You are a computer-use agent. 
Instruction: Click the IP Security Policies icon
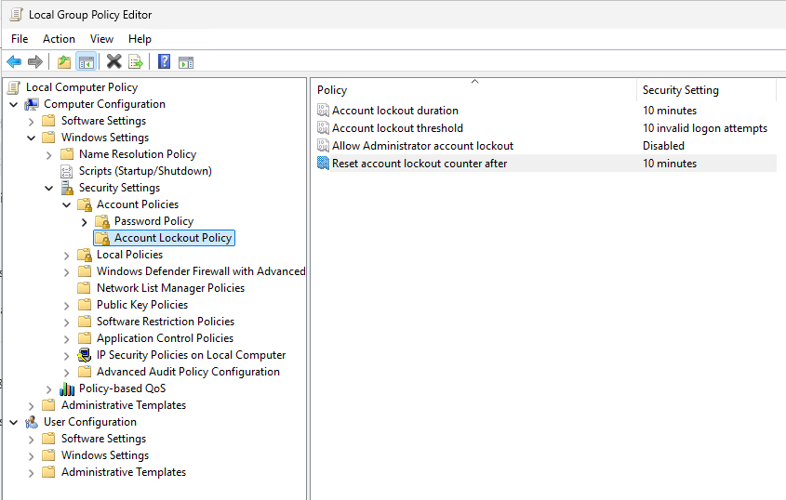coord(85,355)
